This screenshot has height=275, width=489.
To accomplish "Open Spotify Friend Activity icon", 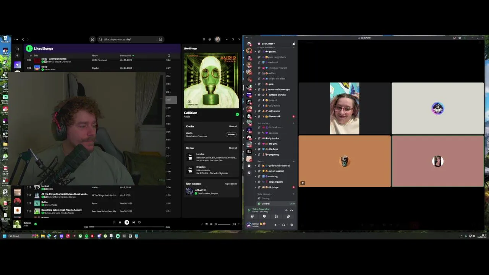I will 210,39.
